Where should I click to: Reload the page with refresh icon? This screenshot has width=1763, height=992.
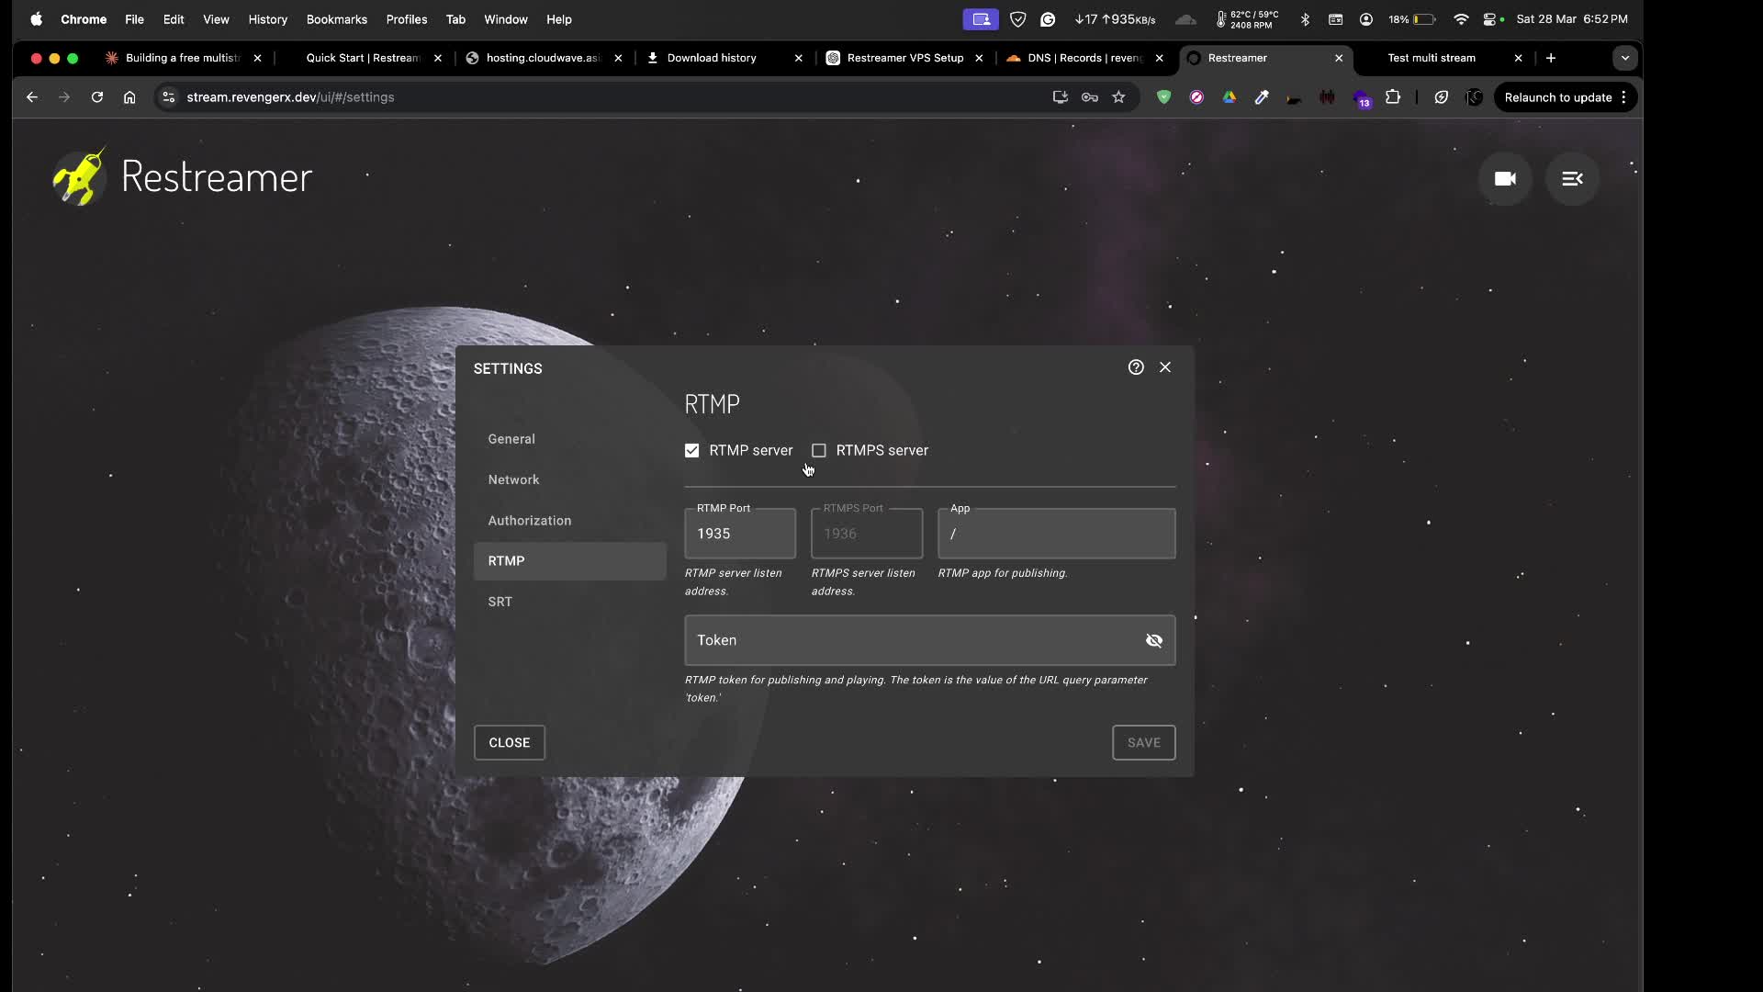[96, 97]
